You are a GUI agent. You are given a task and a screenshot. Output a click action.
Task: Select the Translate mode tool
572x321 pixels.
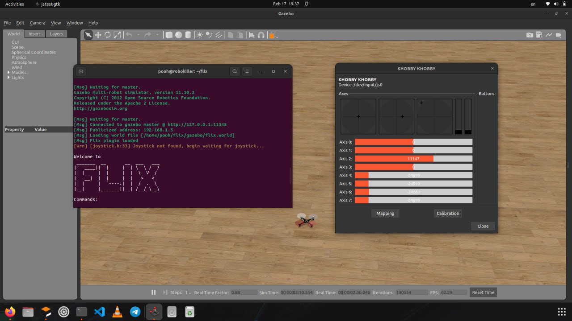(x=98, y=35)
